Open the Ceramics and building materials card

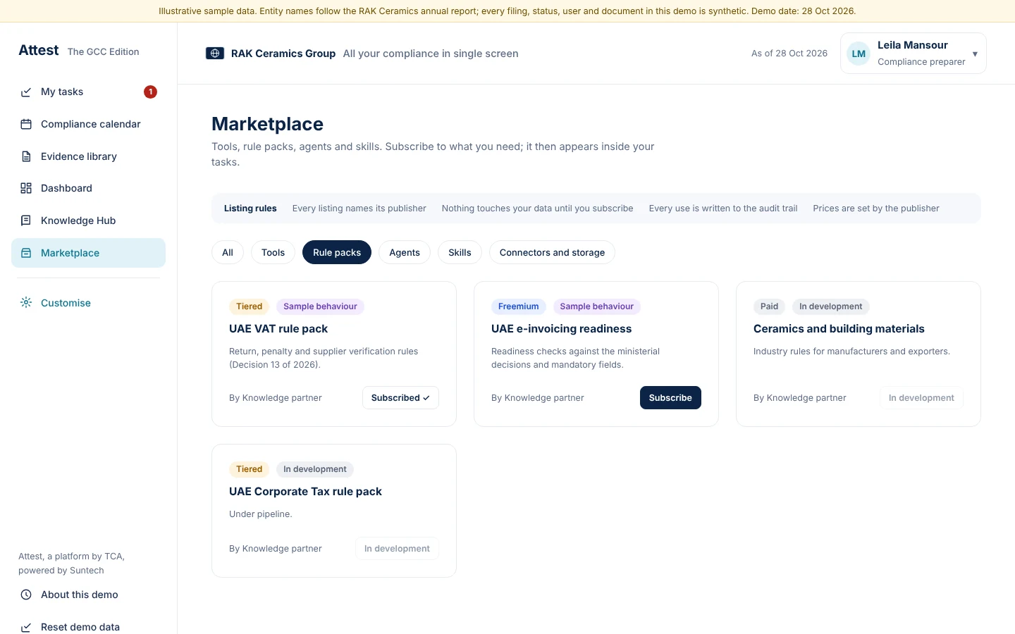click(x=859, y=354)
